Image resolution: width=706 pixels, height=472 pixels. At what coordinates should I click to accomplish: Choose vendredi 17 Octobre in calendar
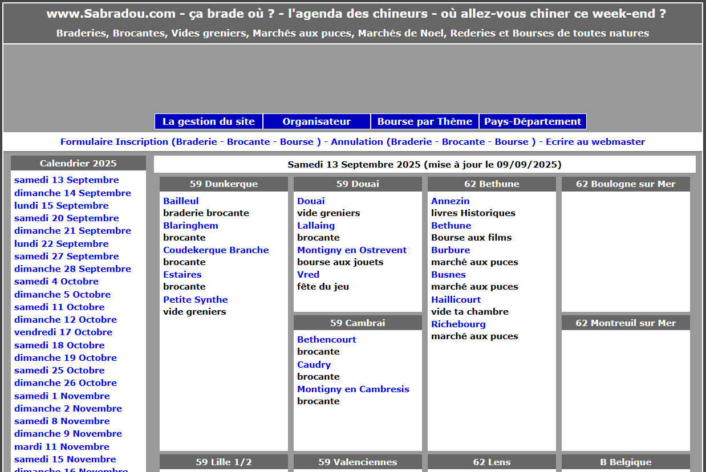pos(63,332)
